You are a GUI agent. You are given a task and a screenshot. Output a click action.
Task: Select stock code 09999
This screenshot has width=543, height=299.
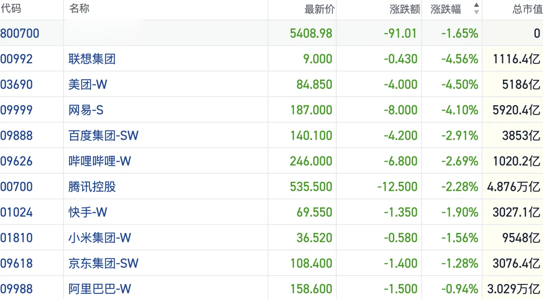point(17,110)
